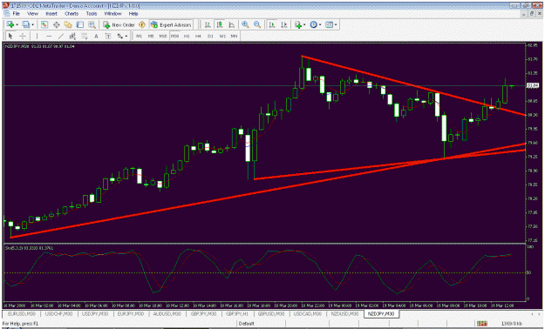
Task: Expand the Periods dropdown arrow
Action: [320, 24]
